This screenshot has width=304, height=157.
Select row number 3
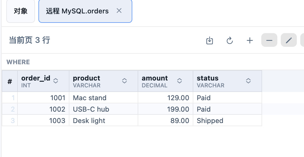[10, 120]
